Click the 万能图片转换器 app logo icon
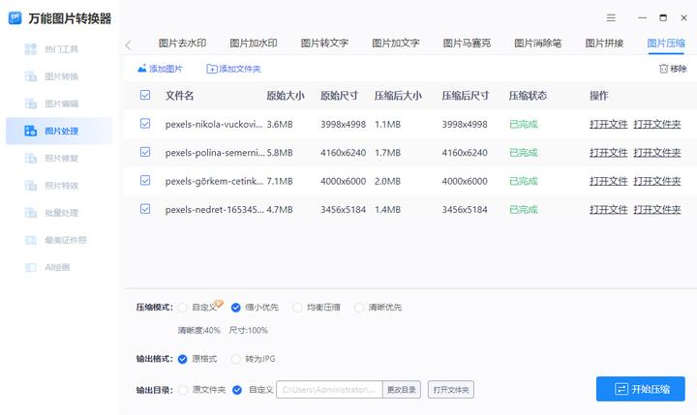 tap(15, 18)
